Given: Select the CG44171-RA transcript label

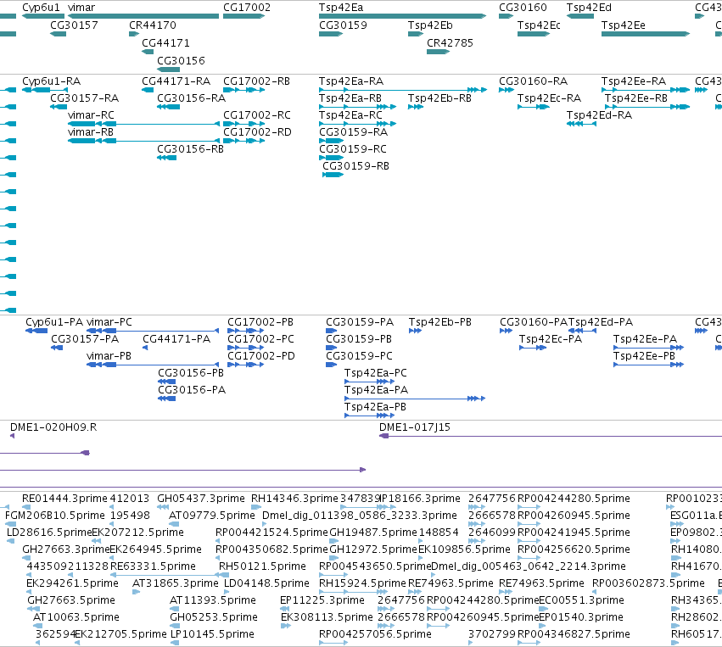Looking at the screenshot, I should [x=176, y=81].
